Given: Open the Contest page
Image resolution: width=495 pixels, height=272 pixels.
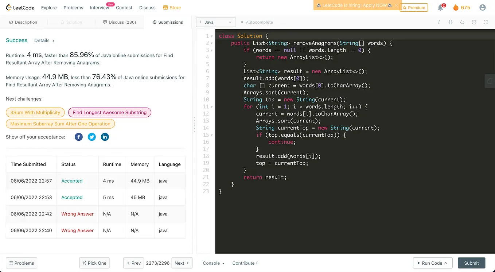Looking at the screenshot, I should (124, 7).
